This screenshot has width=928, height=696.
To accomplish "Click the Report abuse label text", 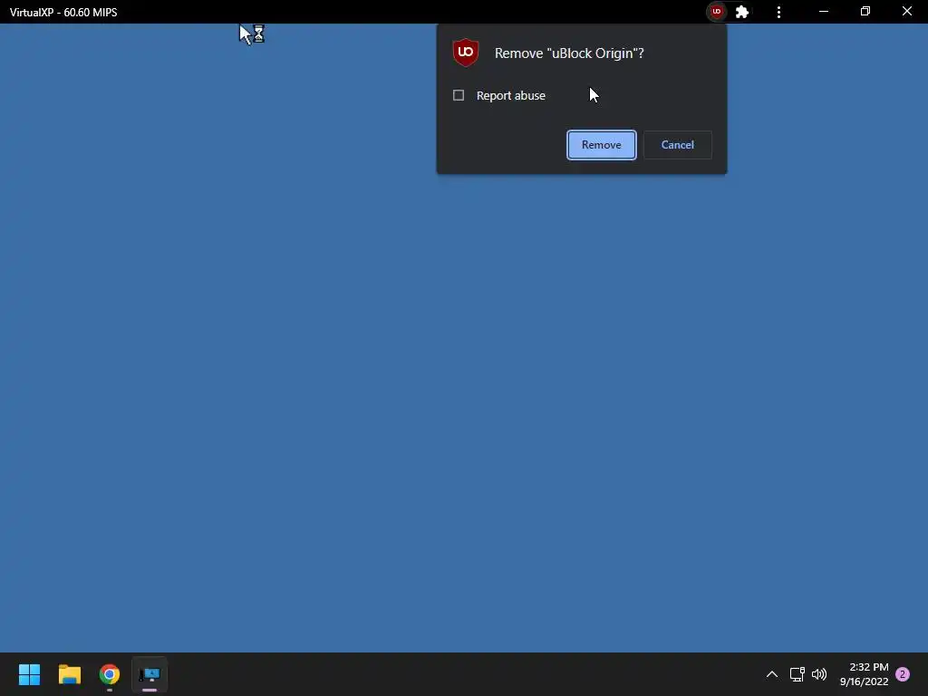I will 511,95.
